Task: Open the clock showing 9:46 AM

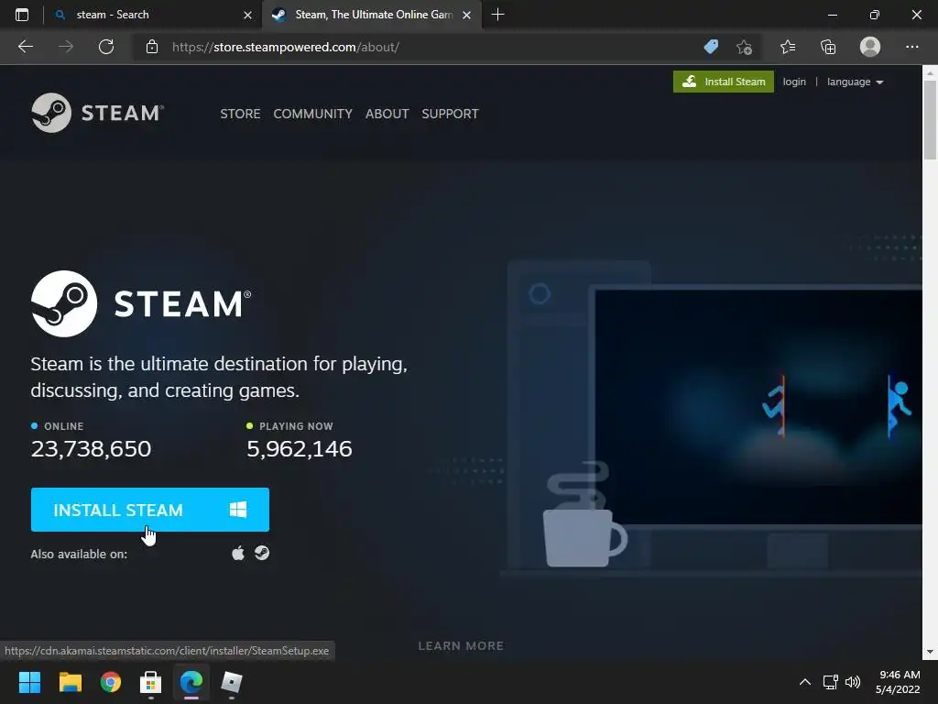Action: tap(898, 682)
